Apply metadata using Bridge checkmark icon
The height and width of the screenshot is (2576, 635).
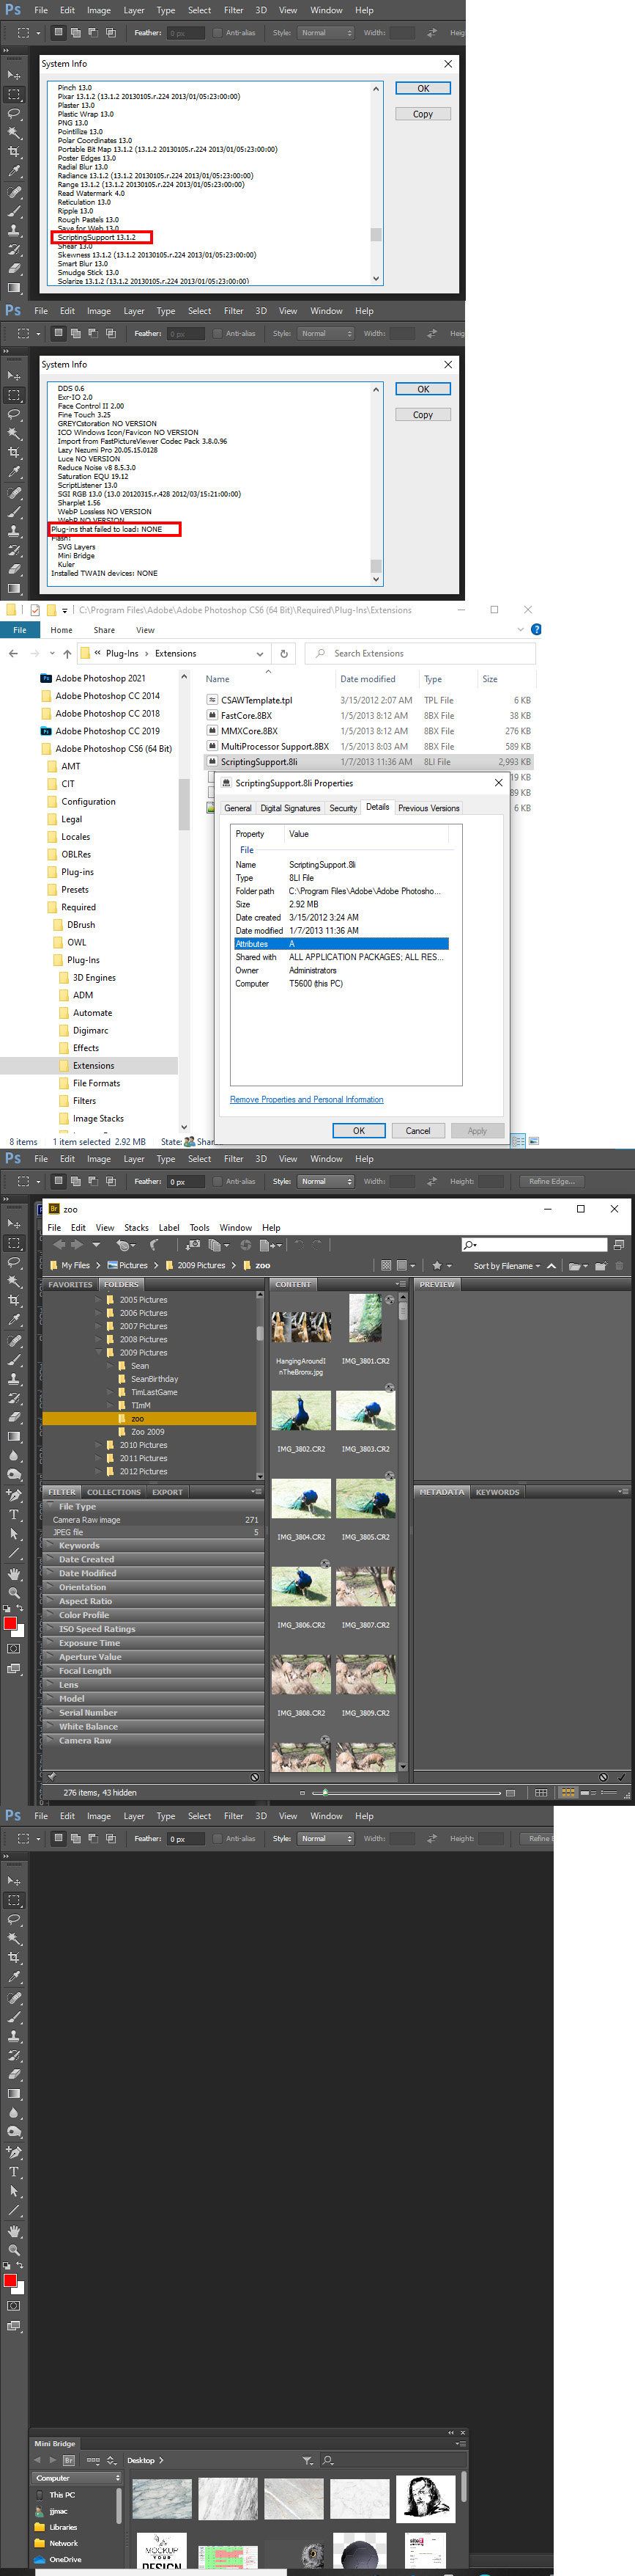(621, 1777)
